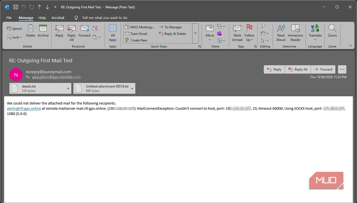Open Tags dialog launcher
The width and height of the screenshot is (357, 203).
(255, 46)
